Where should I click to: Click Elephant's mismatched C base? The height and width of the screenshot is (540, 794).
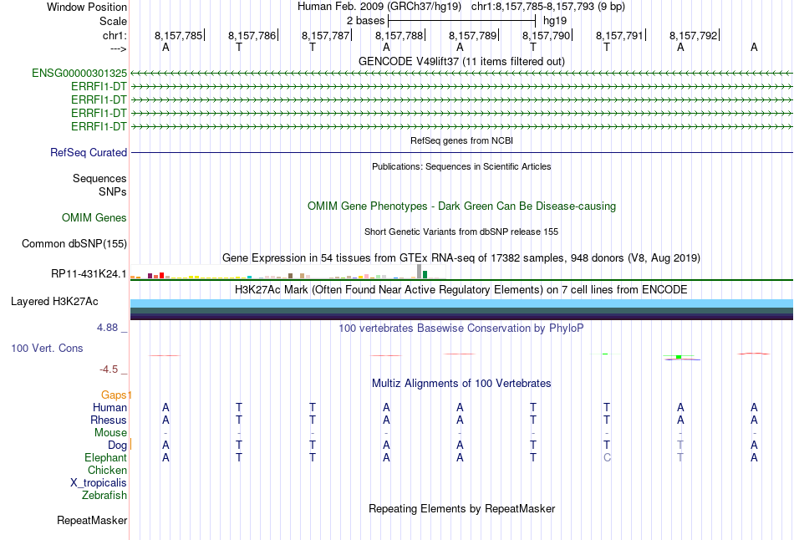coord(607,458)
